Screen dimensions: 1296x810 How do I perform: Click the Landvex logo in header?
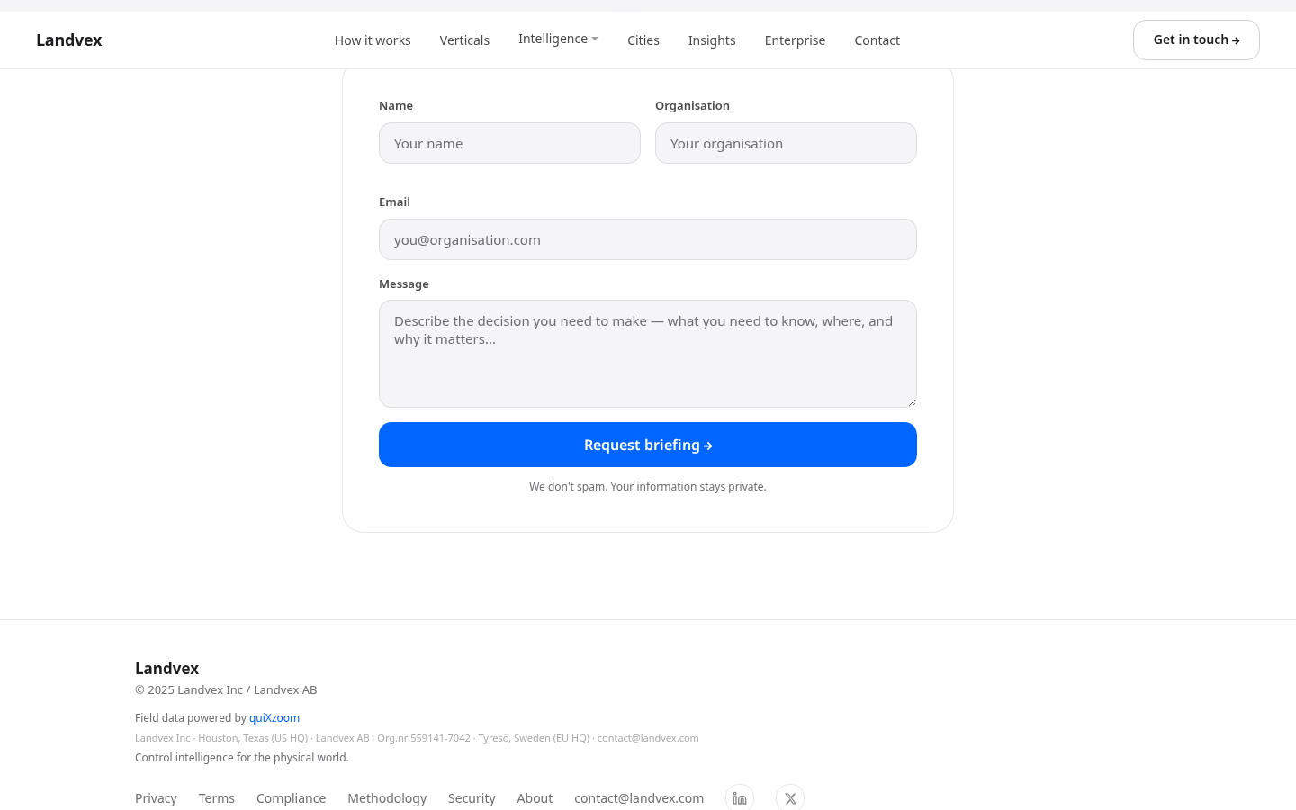tap(69, 40)
